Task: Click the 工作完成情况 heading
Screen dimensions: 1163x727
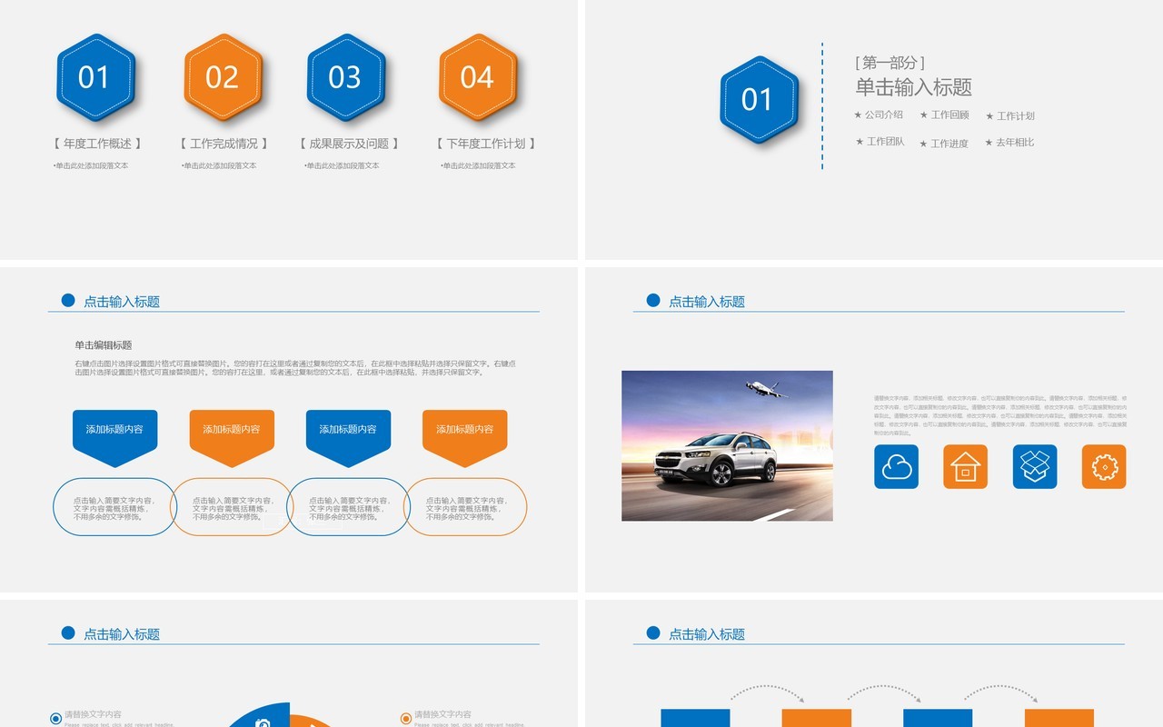Action: click(224, 144)
